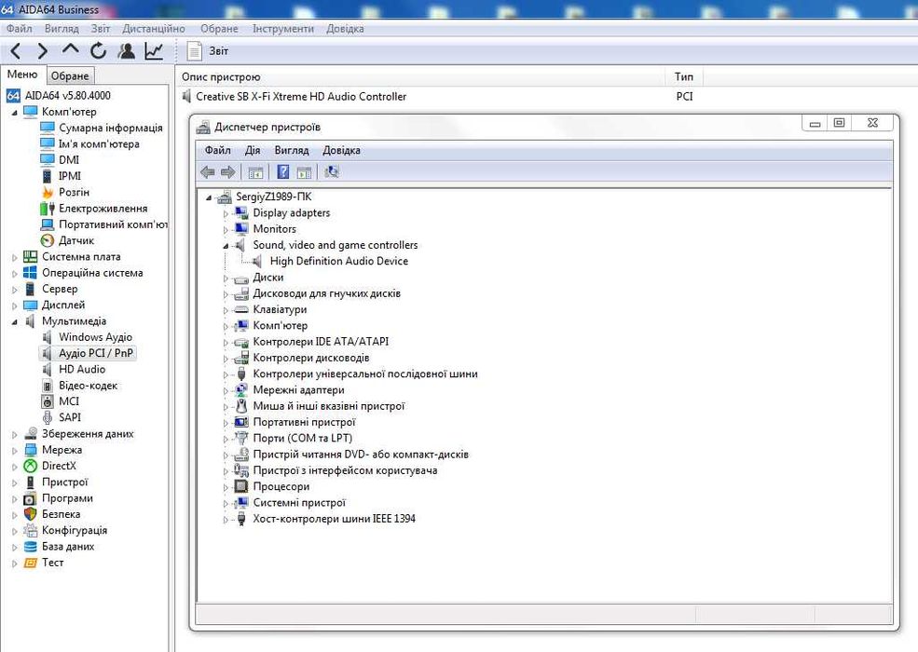This screenshot has height=652, width=918.
Task: Open the Електроживлення item
Action: pyautogui.click(x=103, y=209)
